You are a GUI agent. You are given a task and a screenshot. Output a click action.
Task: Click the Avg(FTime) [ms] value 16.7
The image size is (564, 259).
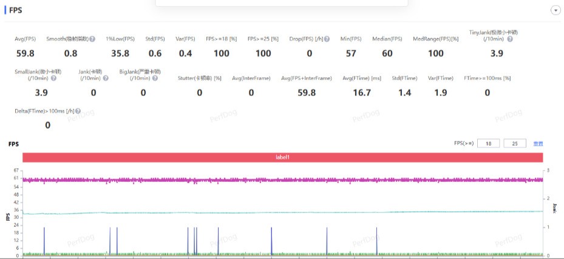[361, 92]
